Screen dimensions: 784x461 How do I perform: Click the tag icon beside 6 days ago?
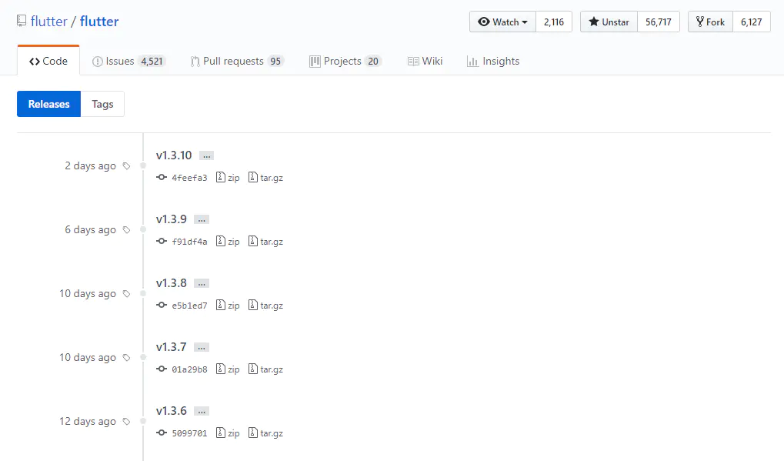[x=126, y=230]
